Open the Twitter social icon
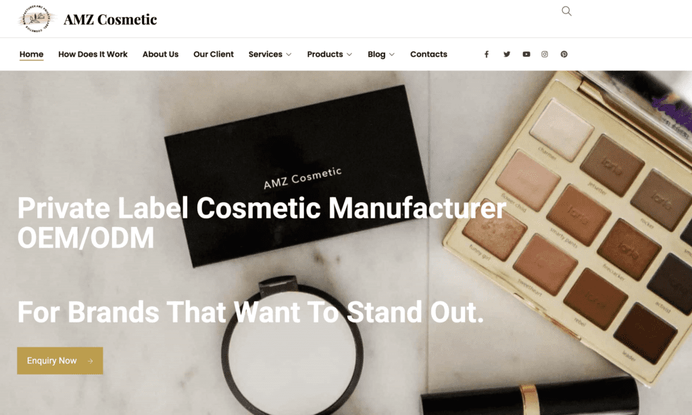The image size is (692, 415). (x=507, y=54)
